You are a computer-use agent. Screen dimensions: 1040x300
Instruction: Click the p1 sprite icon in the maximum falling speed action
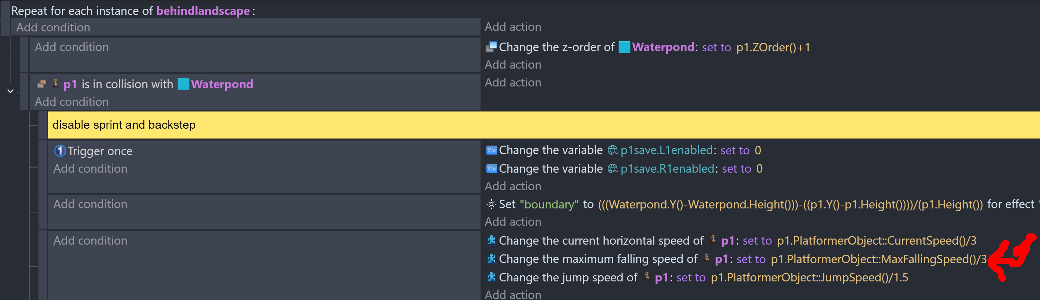coord(706,258)
